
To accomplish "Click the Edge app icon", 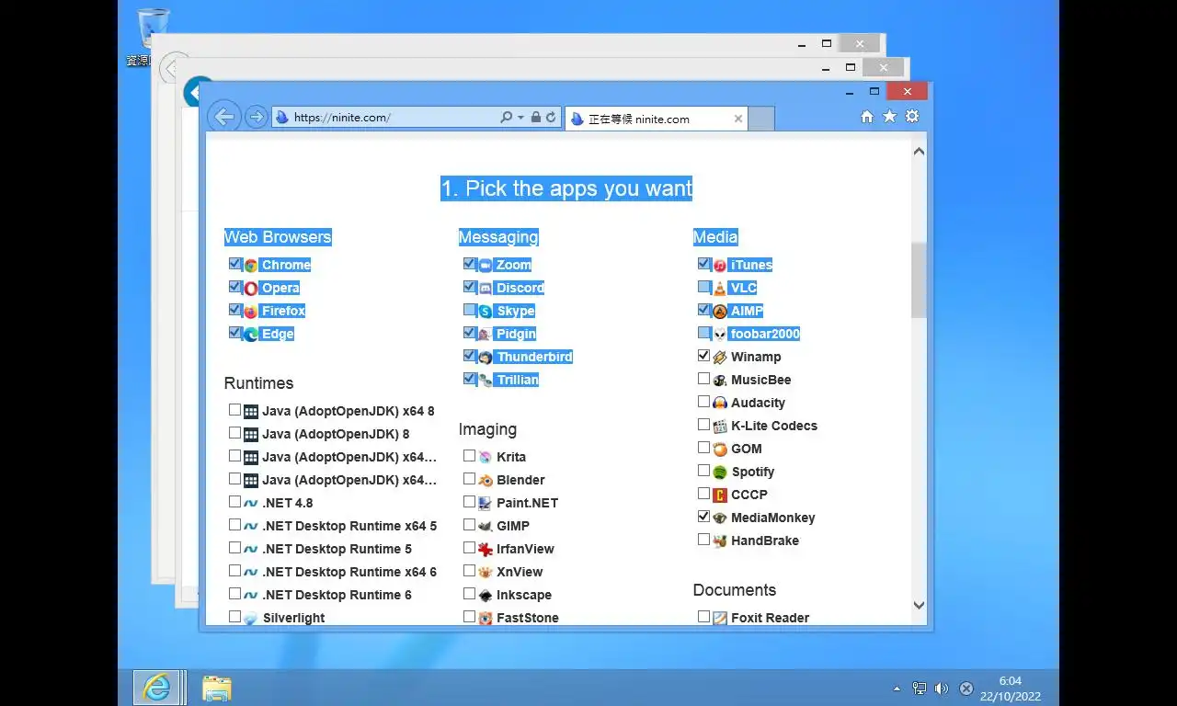I will (251, 334).
